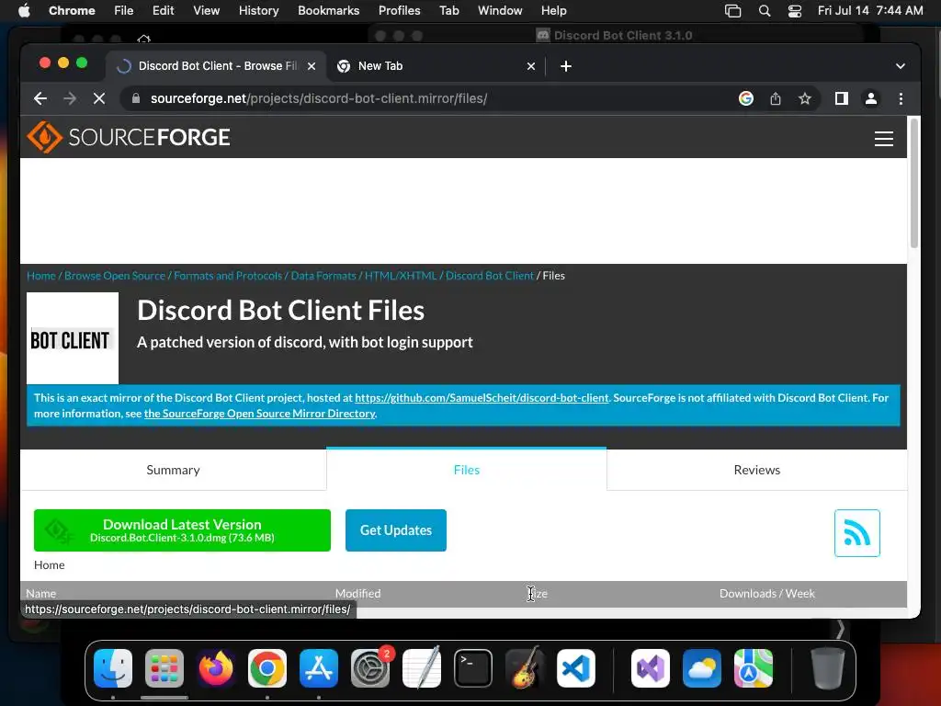Viewport: 941px width, 706px height.
Task: Sort files by Name column header
Action: pos(40,593)
